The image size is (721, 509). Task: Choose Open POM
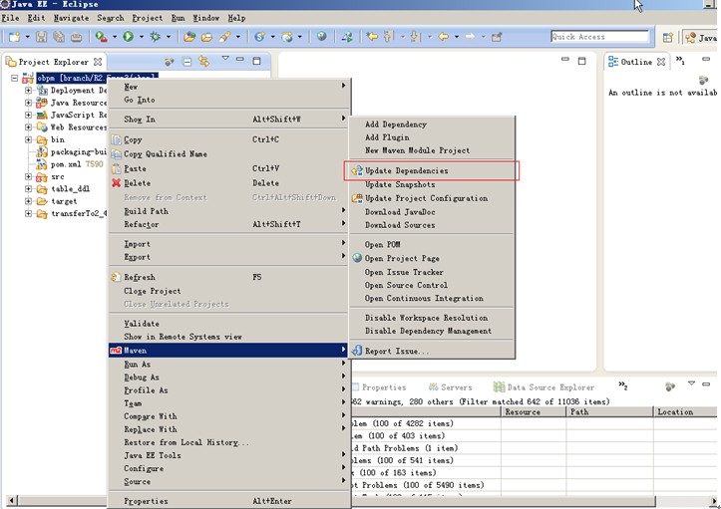point(432,244)
